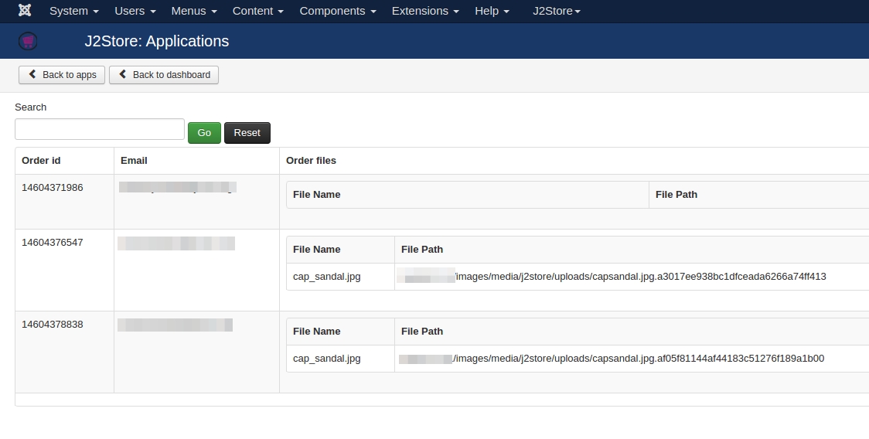
Task: Expand the Users menu
Action: [x=135, y=11]
